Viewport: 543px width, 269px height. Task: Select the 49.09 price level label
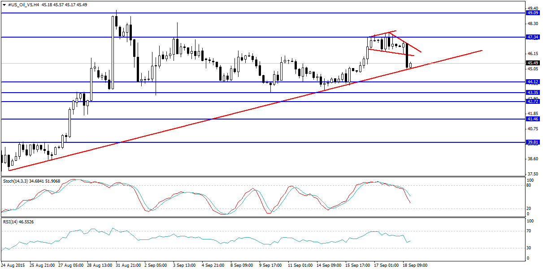pos(533,13)
